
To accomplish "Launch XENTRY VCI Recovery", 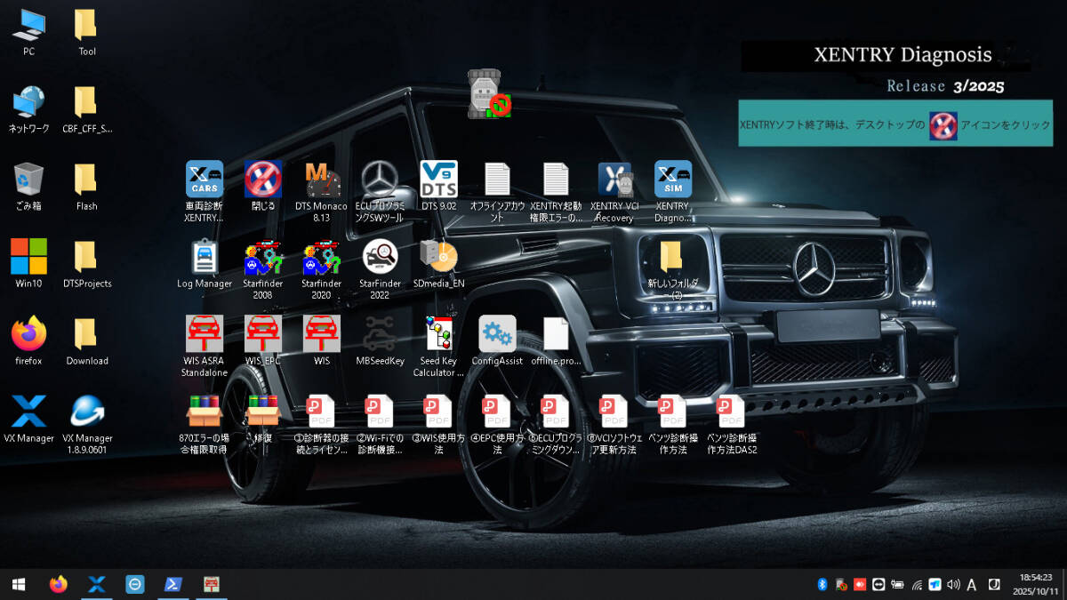I will [x=615, y=190].
